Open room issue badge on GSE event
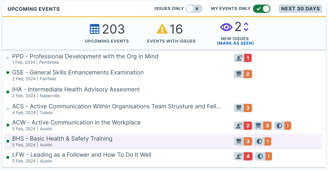The height and width of the screenshot is (170, 328). (x=243, y=74)
